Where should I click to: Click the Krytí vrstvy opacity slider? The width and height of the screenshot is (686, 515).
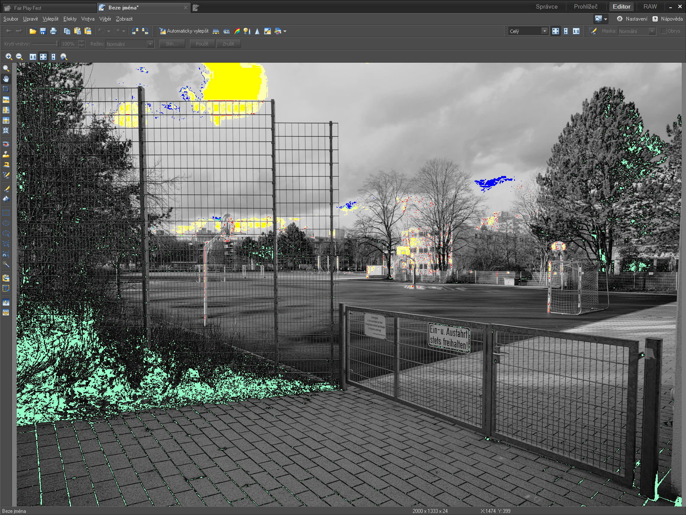tap(45, 44)
